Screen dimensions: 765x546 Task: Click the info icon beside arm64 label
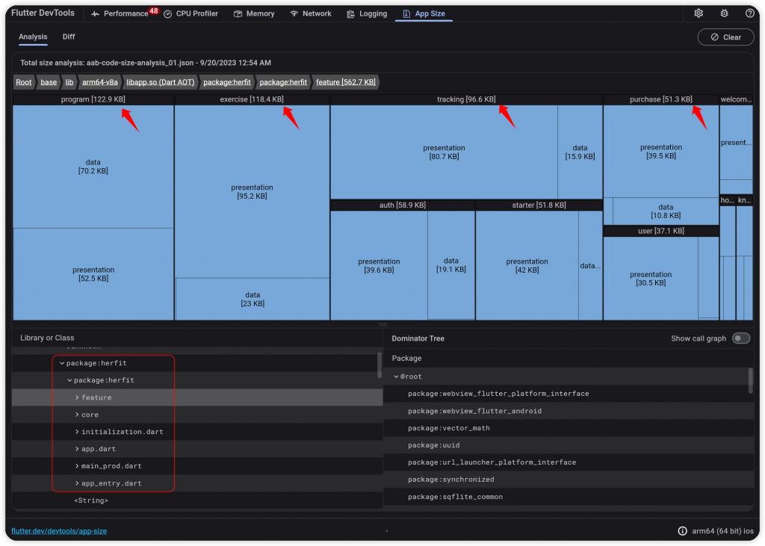point(683,531)
